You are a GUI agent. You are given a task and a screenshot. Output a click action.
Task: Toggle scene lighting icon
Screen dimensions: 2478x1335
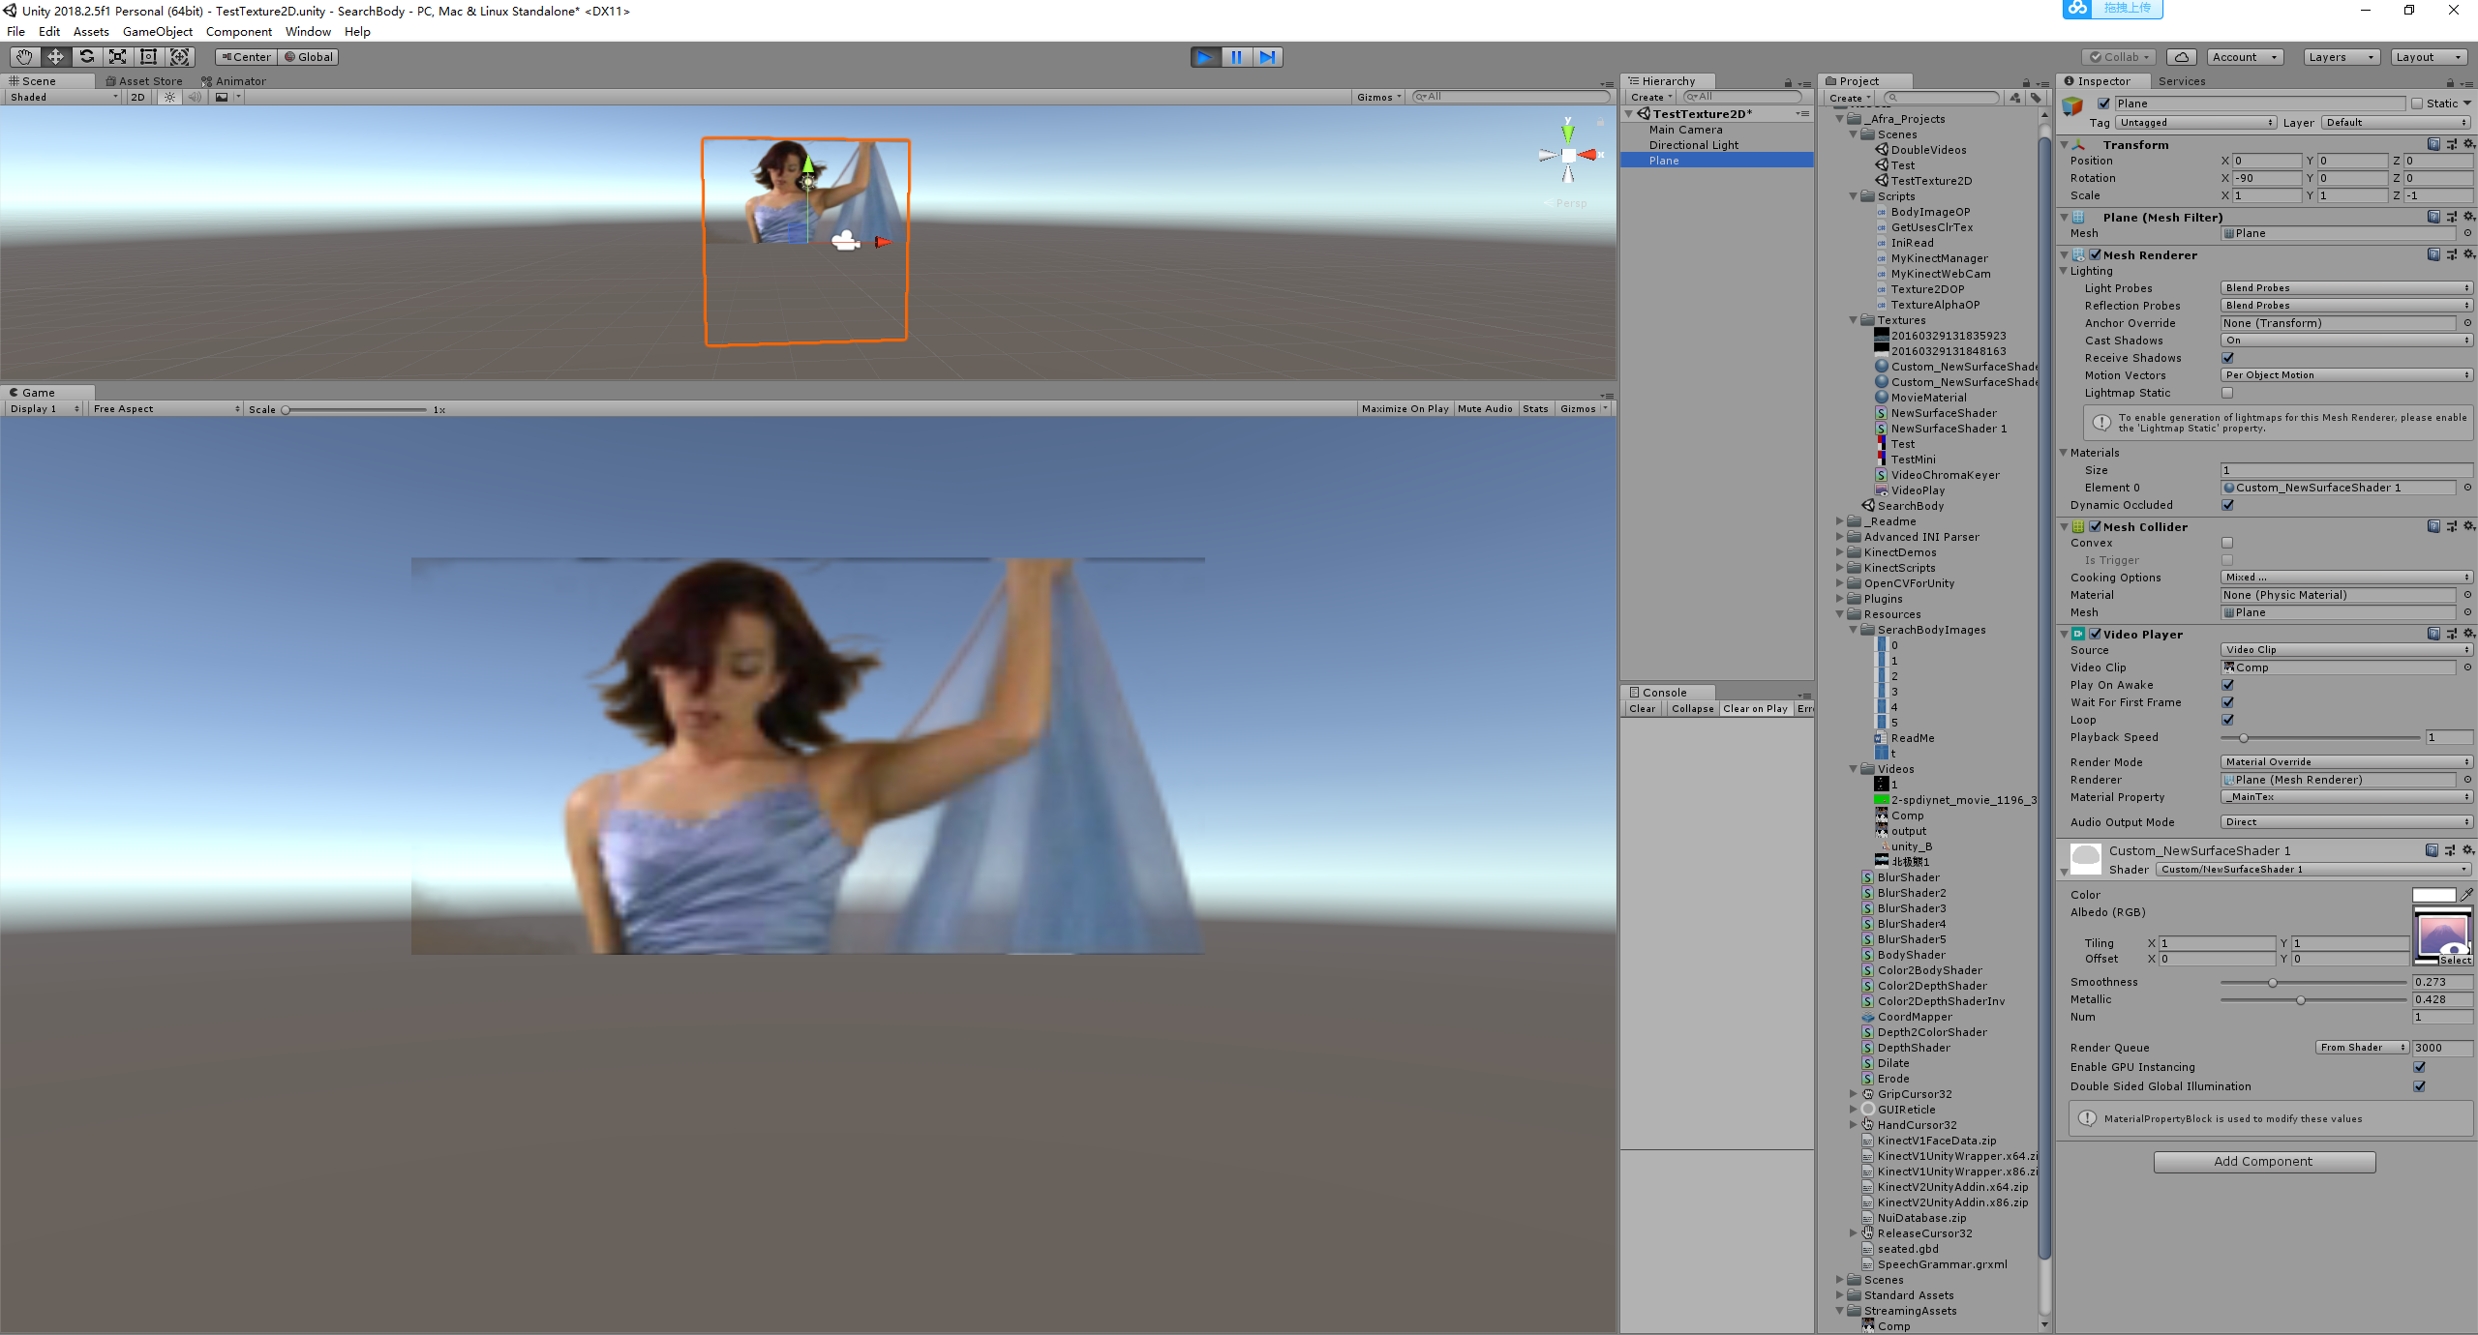point(170,97)
